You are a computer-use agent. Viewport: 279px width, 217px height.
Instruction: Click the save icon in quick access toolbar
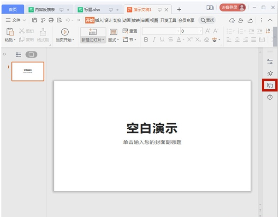point(35,20)
